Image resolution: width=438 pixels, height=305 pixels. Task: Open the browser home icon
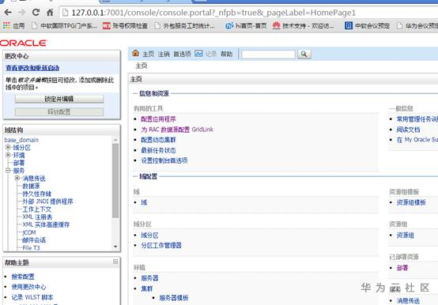[50, 13]
